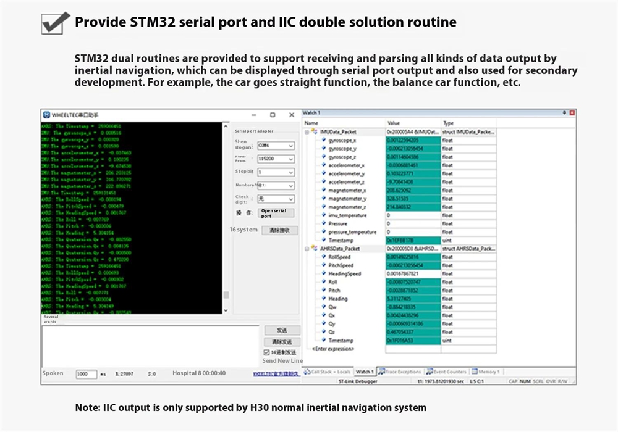Click the Open serial port button
The image size is (618, 432).
coord(276,214)
